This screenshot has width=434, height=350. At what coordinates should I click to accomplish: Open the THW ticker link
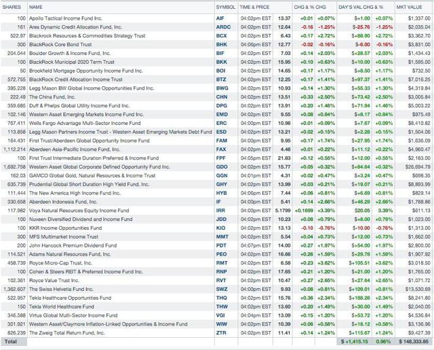pos(222,307)
